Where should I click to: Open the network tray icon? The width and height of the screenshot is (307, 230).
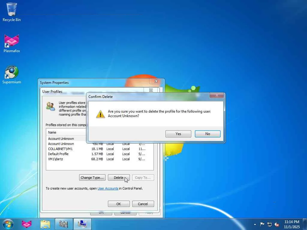270,224
